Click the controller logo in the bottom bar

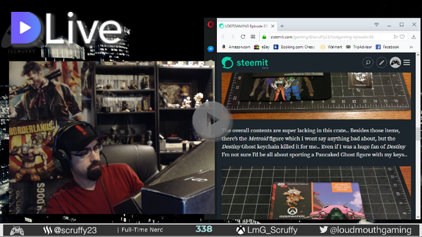point(16,230)
